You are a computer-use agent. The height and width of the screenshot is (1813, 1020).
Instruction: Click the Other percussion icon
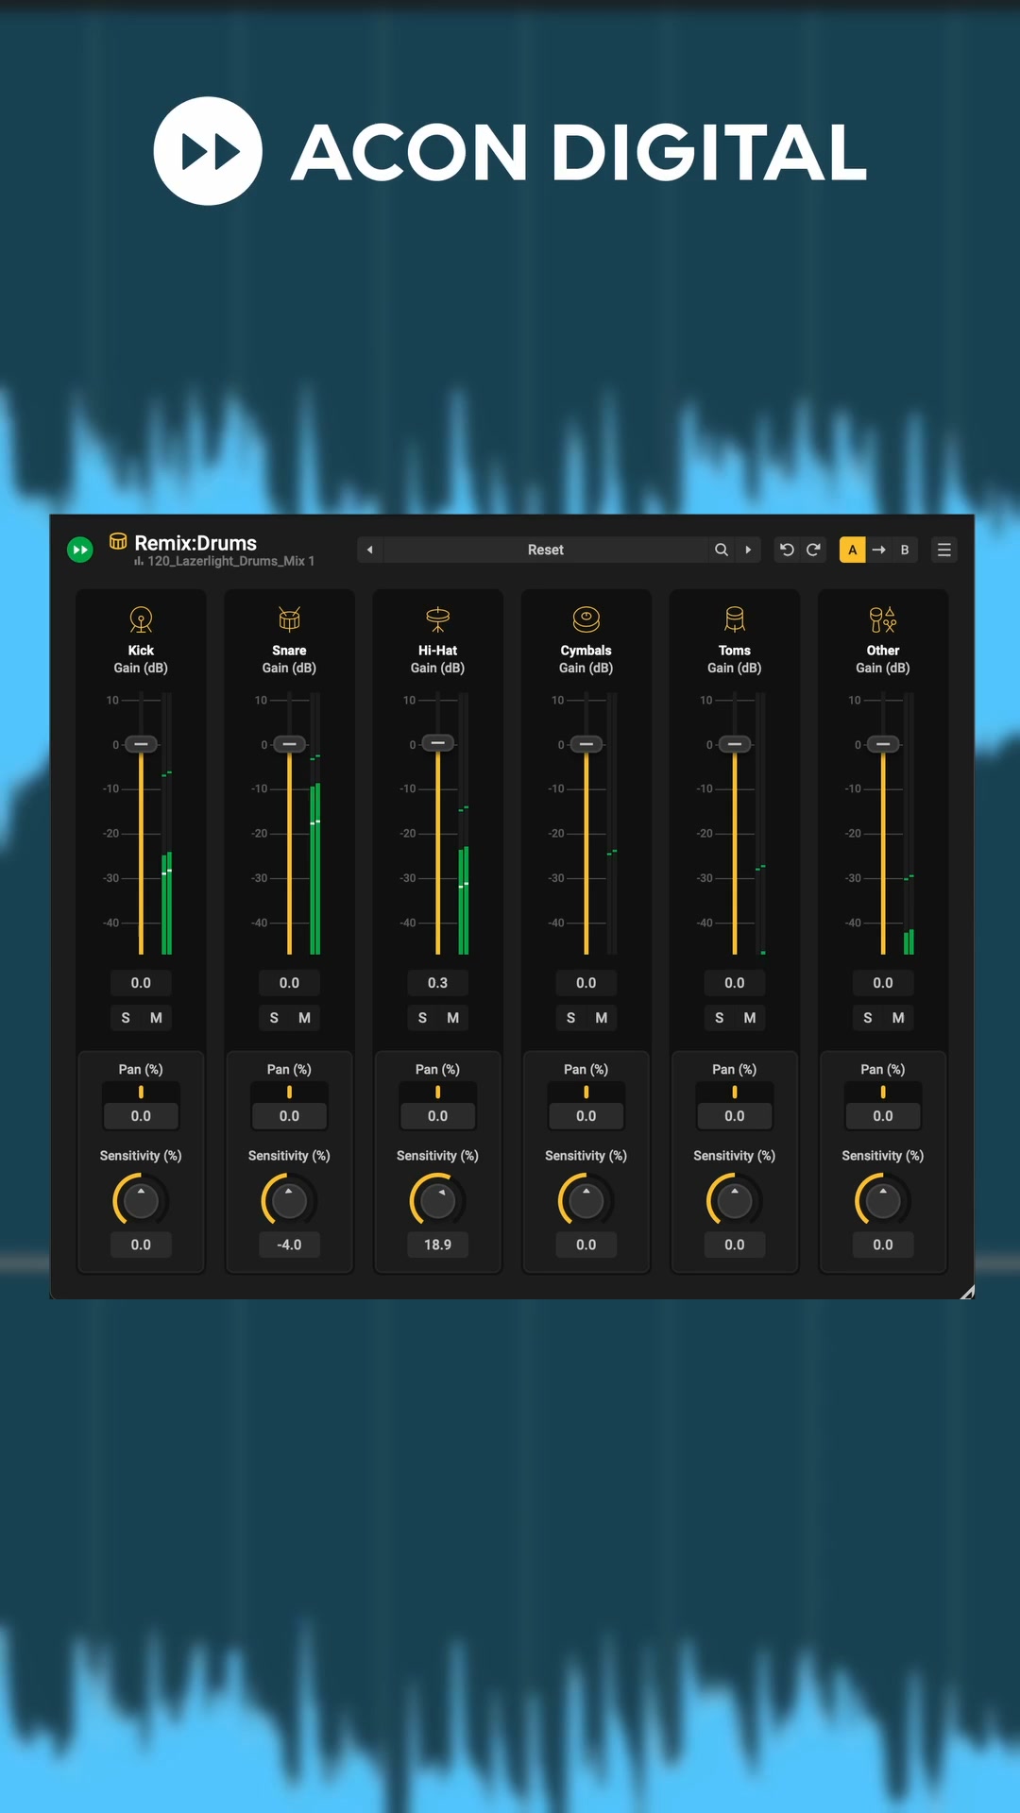[x=883, y=619]
